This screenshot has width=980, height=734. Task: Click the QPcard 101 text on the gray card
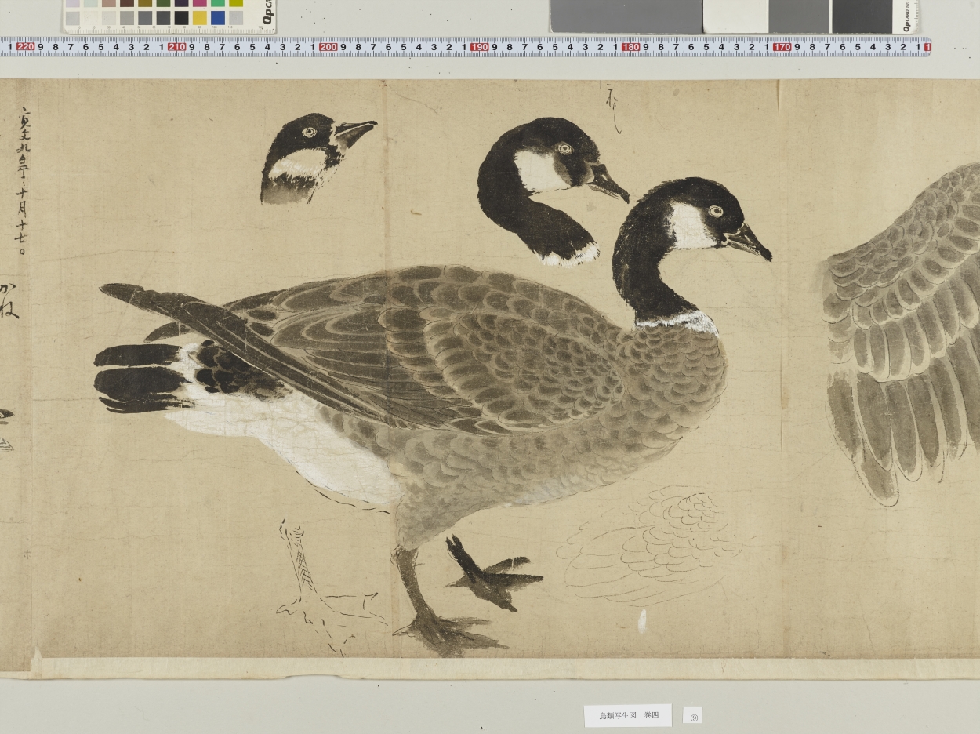(907, 16)
